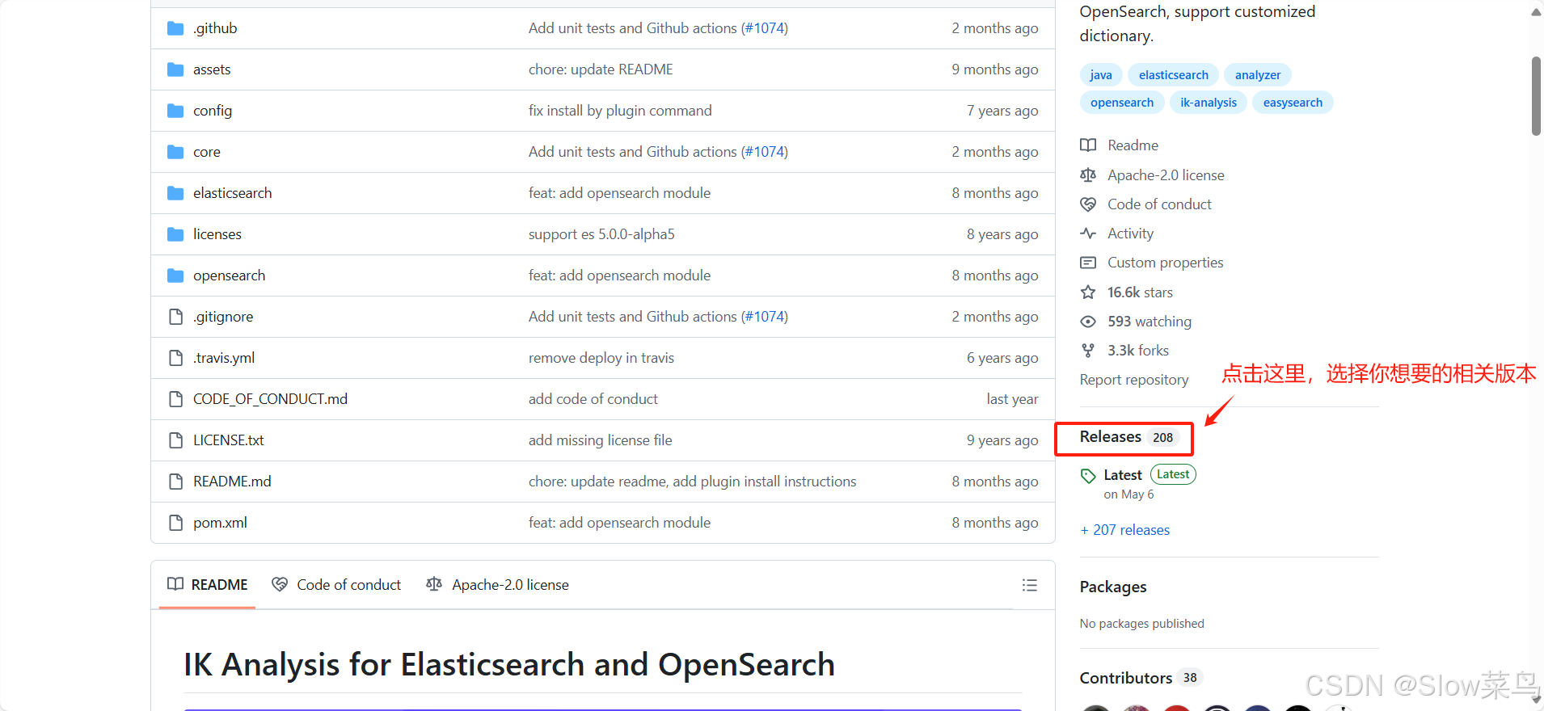
Task: Click '7 years ago' in config row
Action: pyautogui.click(x=1002, y=111)
